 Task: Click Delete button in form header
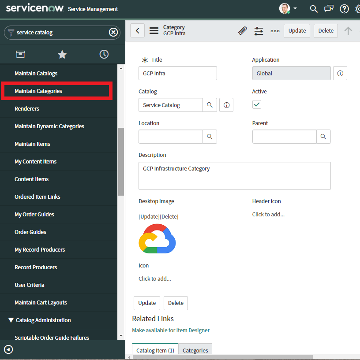coord(326,31)
